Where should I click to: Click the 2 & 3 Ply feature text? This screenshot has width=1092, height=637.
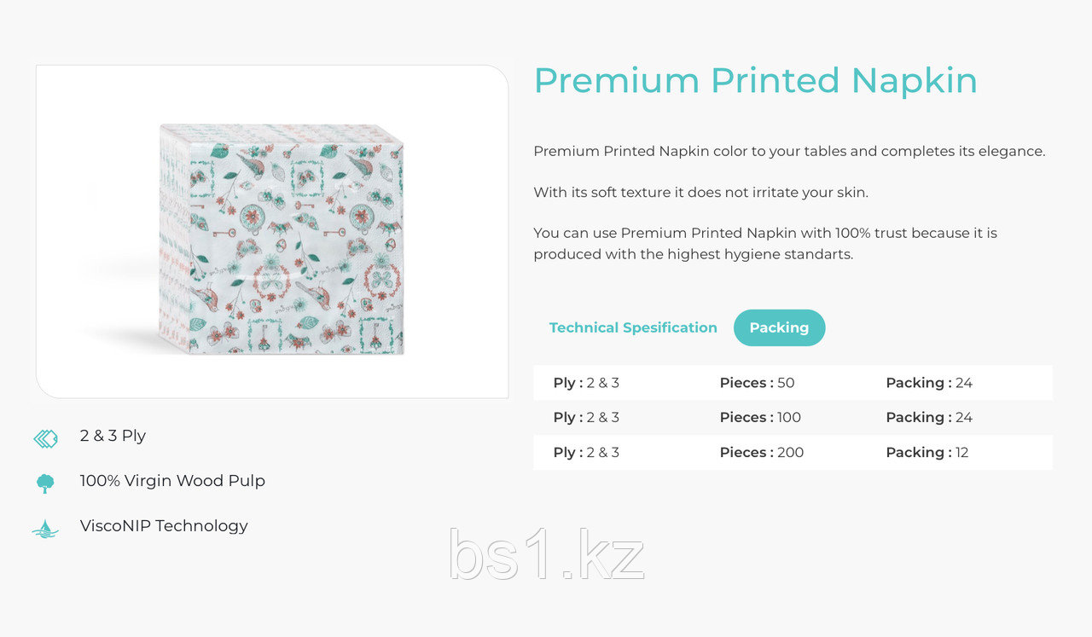pos(113,436)
